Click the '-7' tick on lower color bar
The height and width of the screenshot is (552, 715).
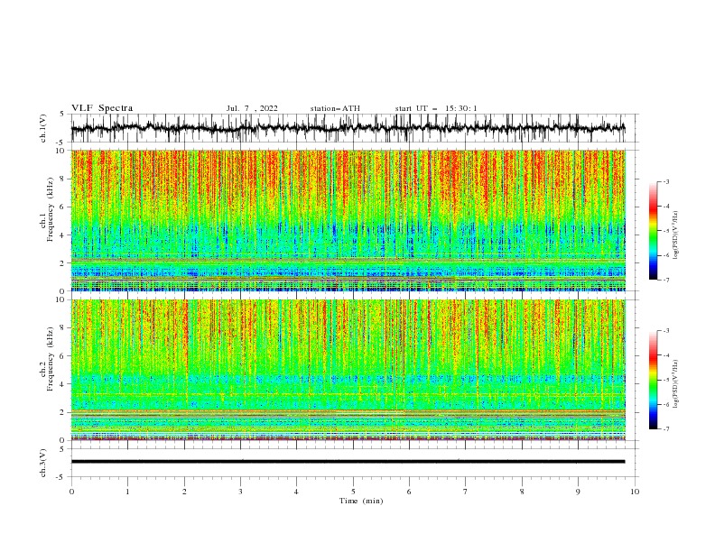coord(665,429)
